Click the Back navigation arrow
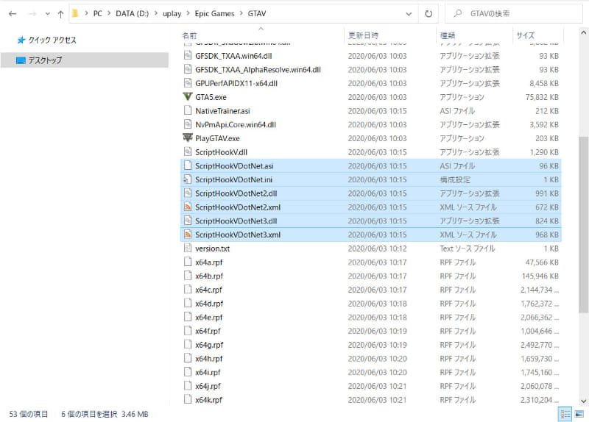 click(13, 14)
